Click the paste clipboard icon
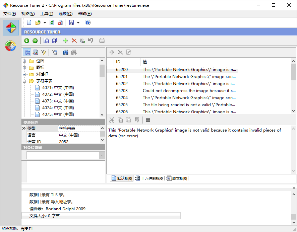The image size is (297, 232). tap(129, 120)
